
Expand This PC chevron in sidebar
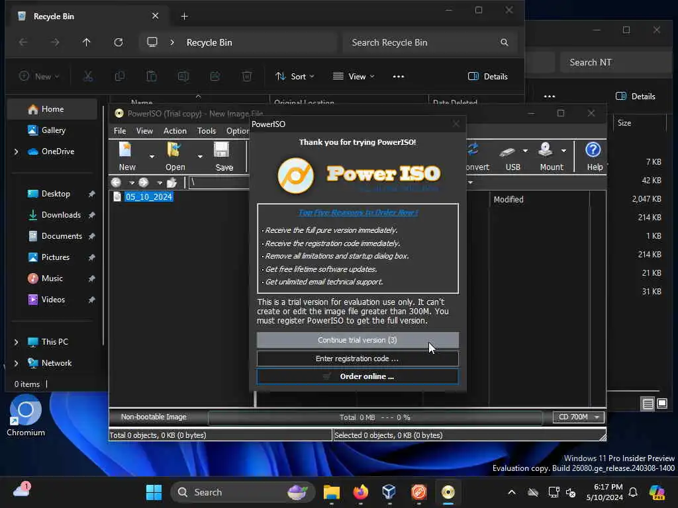[x=17, y=342]
